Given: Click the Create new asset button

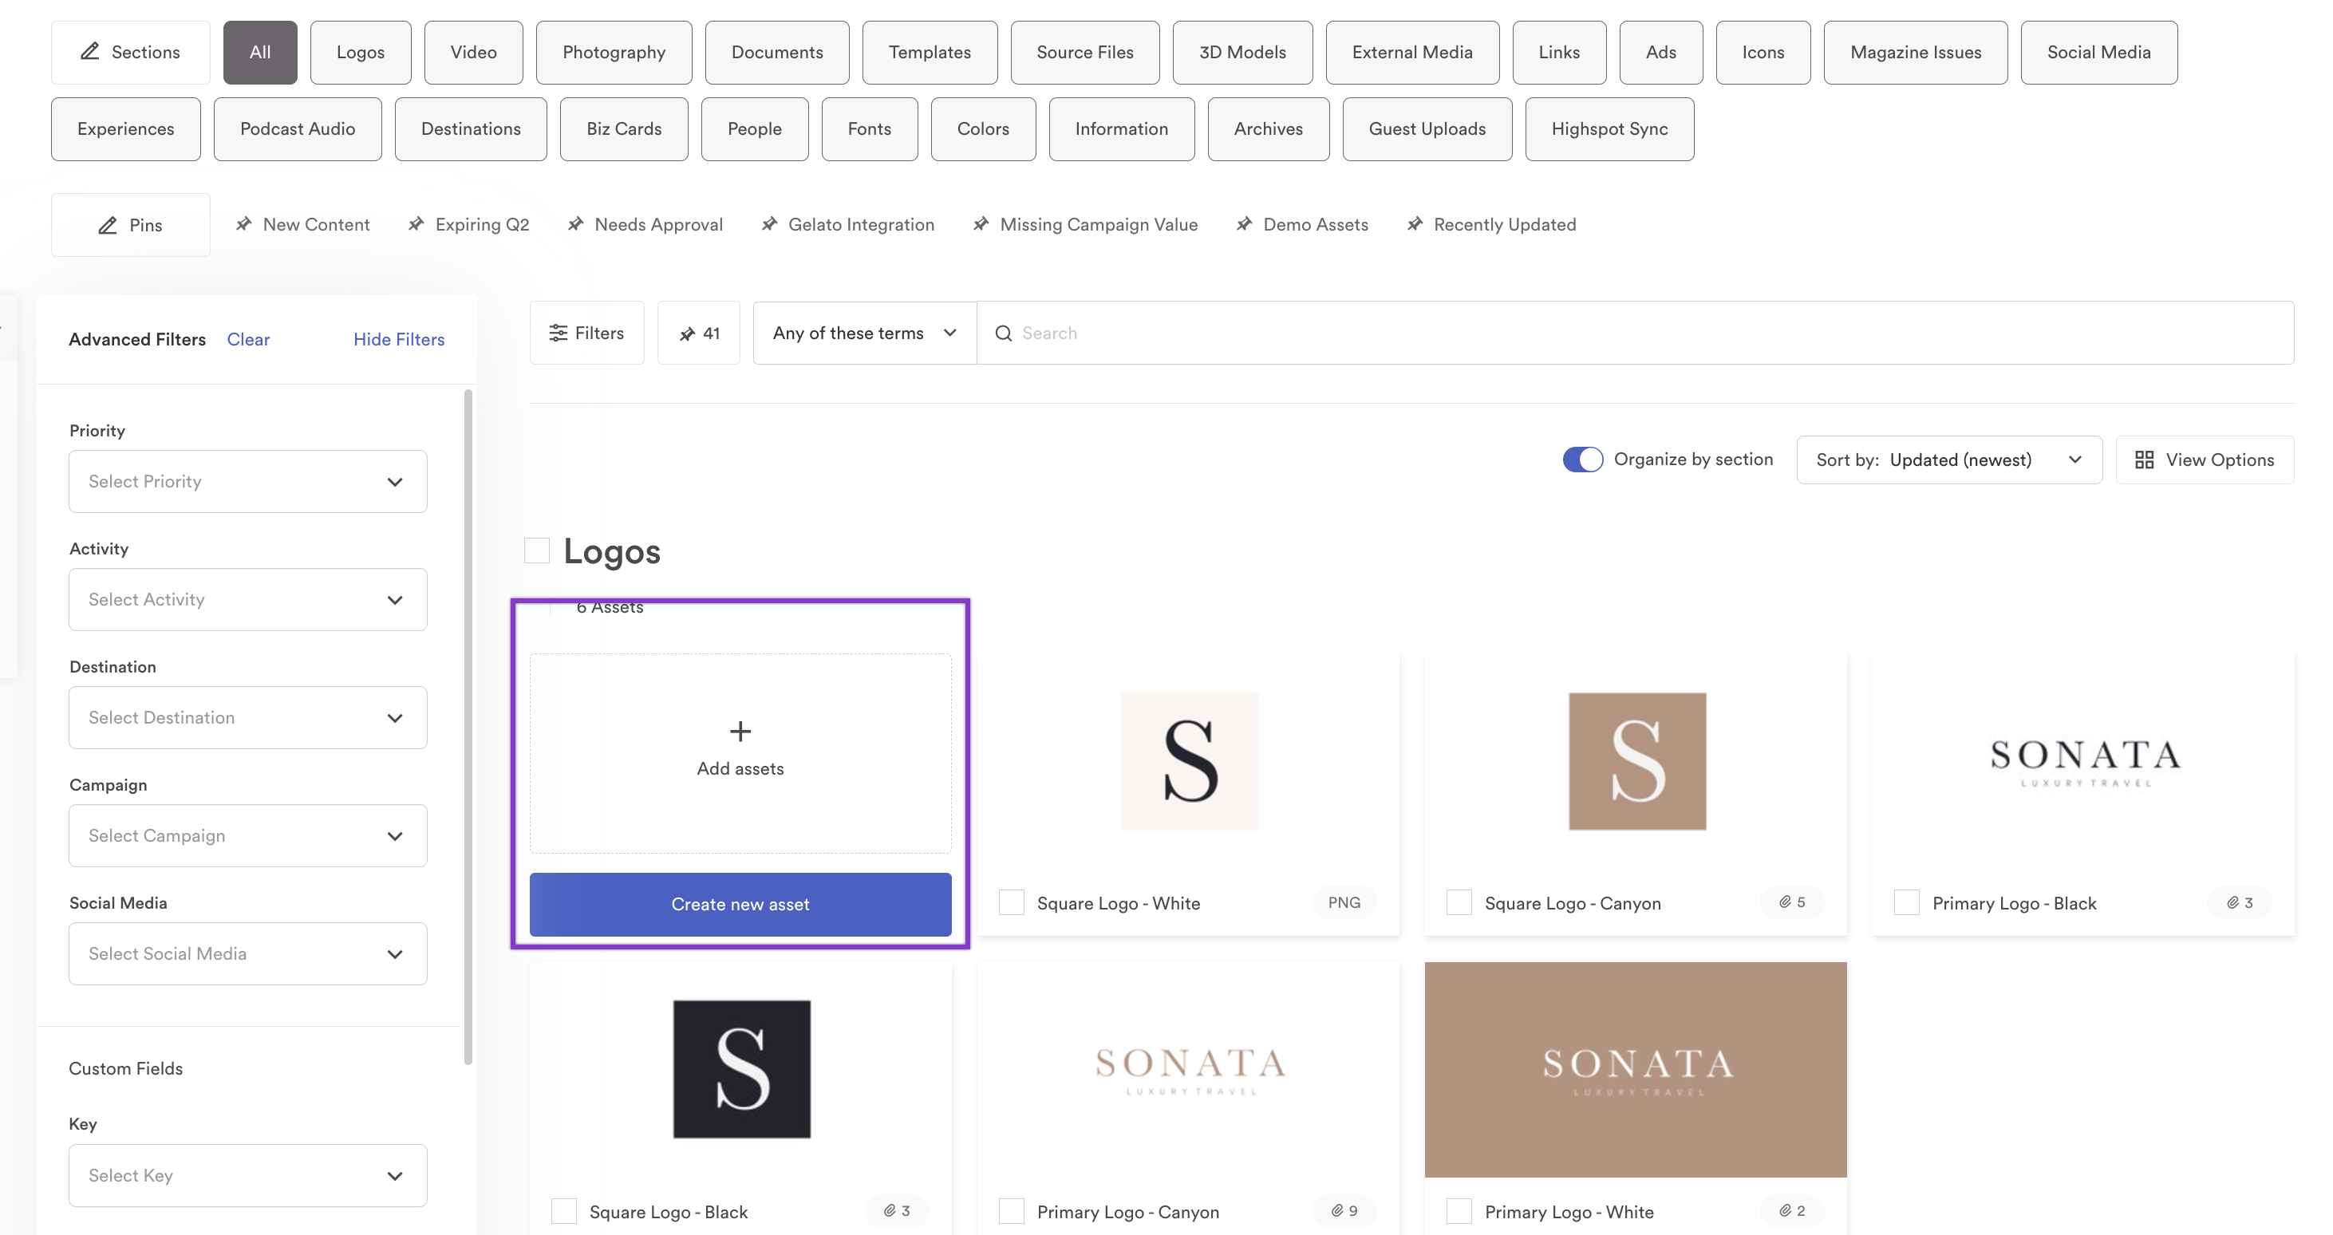Looking at the screenshot, I should pyautogui.click(x=740, y=903).
